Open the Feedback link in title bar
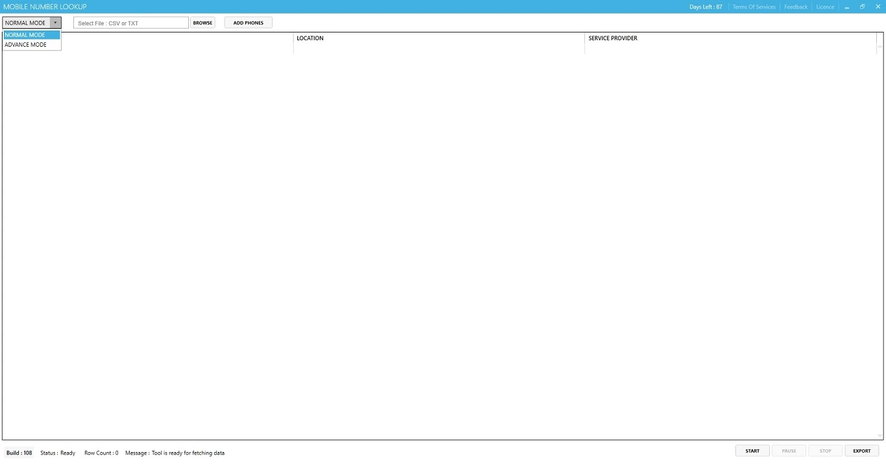The height and width of the screenshot is (465, 886). pos(796,7)
